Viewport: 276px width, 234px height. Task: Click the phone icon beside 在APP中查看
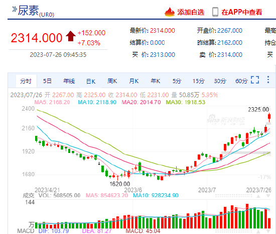point(215,12)
